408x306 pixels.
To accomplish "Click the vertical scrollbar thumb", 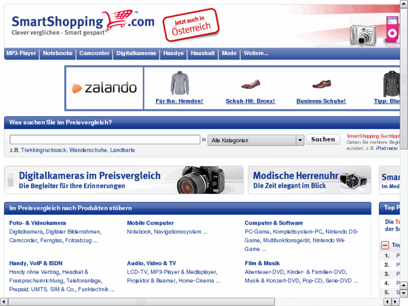I will pyautogui.click(x=404, y=79).
